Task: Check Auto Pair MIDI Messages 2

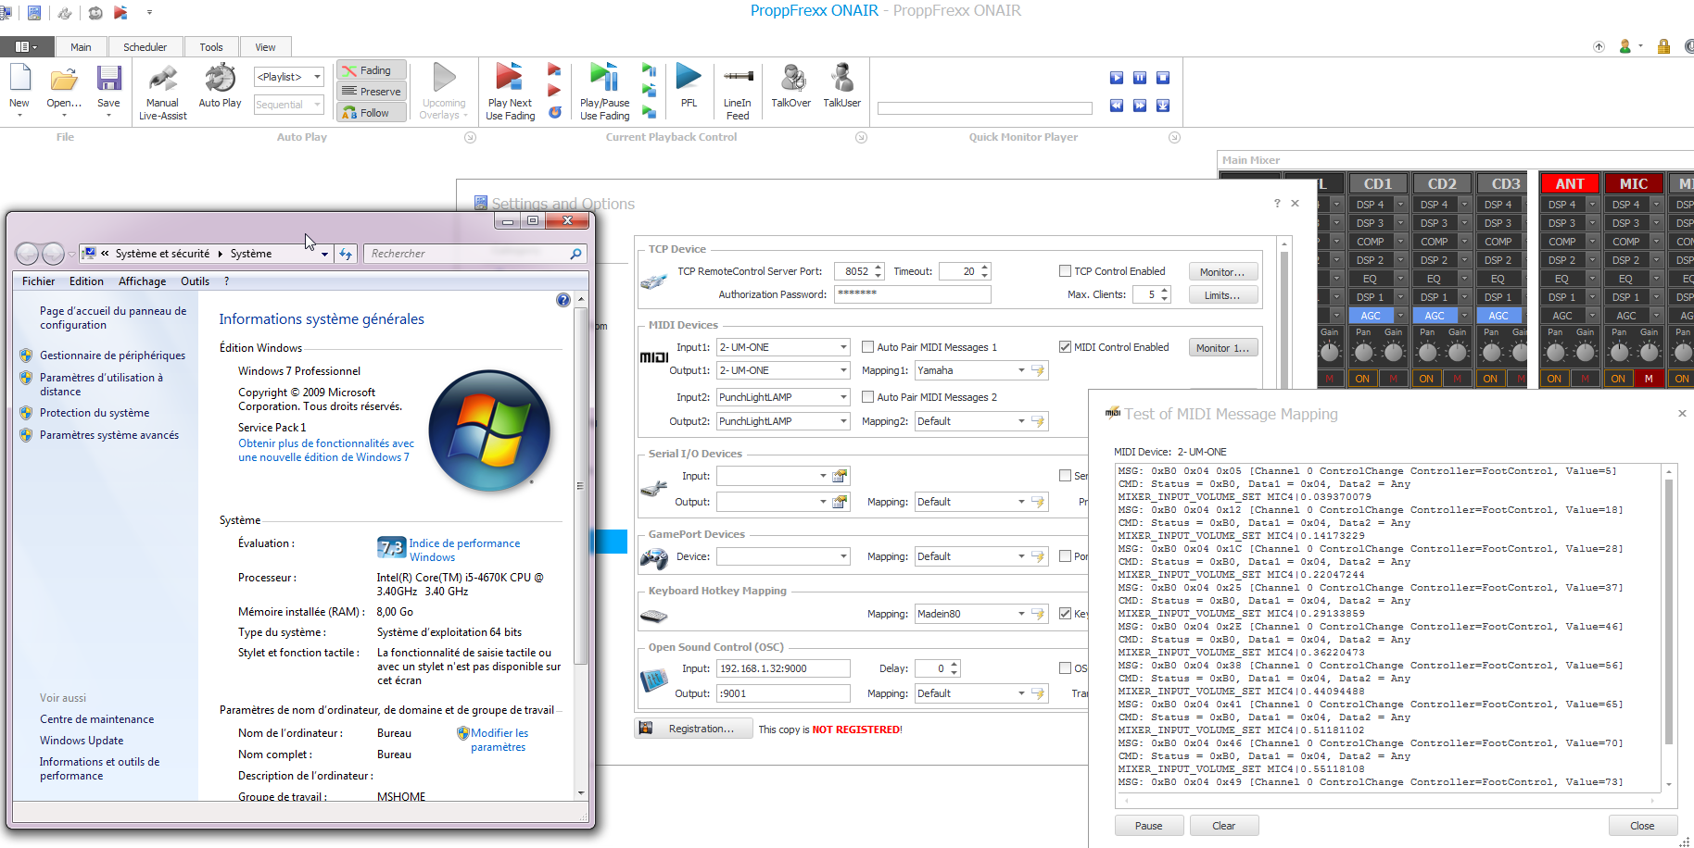Action: [867, 397]
